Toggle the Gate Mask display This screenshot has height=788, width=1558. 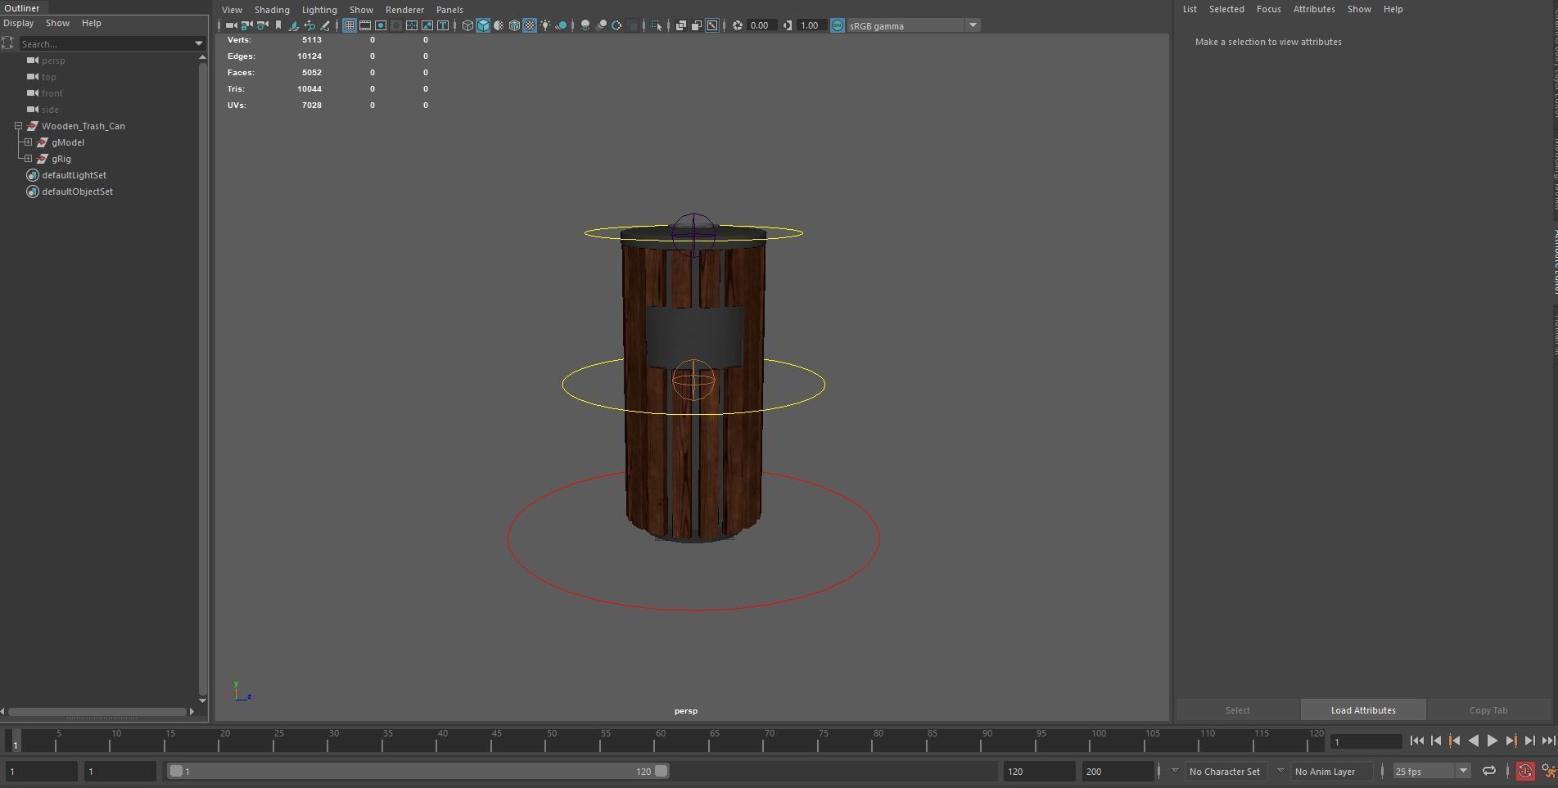[396, 25]
